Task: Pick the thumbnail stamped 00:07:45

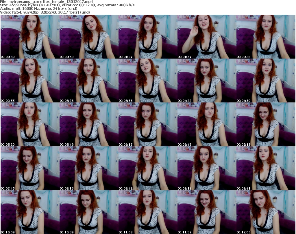Action: 30,168
